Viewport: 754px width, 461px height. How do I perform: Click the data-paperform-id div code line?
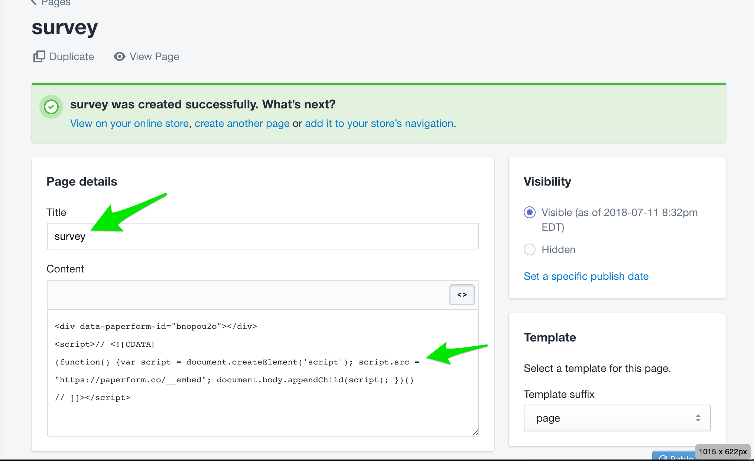156,326
